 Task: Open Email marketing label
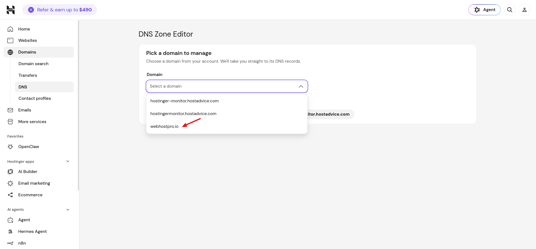[34, 183]
